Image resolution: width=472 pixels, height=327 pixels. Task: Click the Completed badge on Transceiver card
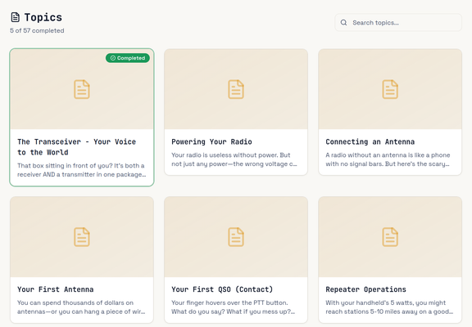coord(128,58)
